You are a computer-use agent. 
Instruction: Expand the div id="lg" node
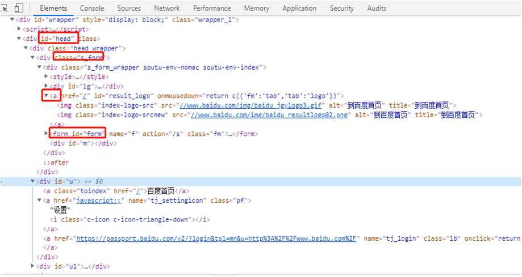46,86
